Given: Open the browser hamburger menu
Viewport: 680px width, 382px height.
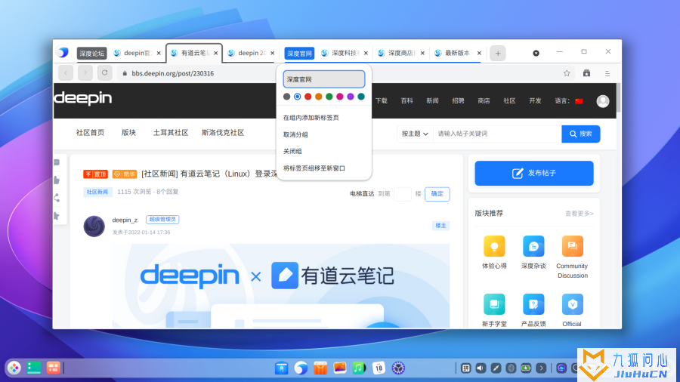Looking at the screenshot, I should pos(607,74).
